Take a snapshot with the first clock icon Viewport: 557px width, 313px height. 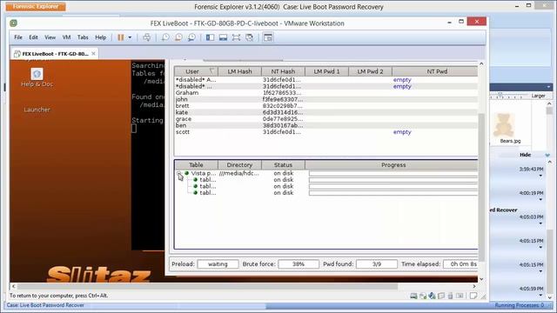pyautogui.click(x=165, y=37)
